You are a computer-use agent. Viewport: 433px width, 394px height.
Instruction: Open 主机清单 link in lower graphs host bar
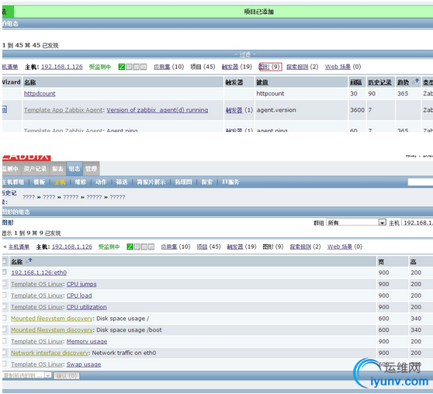tap(19, 246)
